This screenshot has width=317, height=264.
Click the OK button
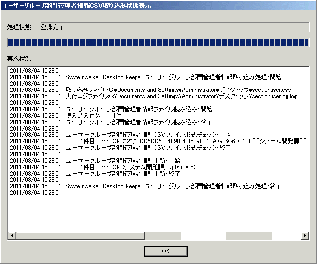coord(165,251)
